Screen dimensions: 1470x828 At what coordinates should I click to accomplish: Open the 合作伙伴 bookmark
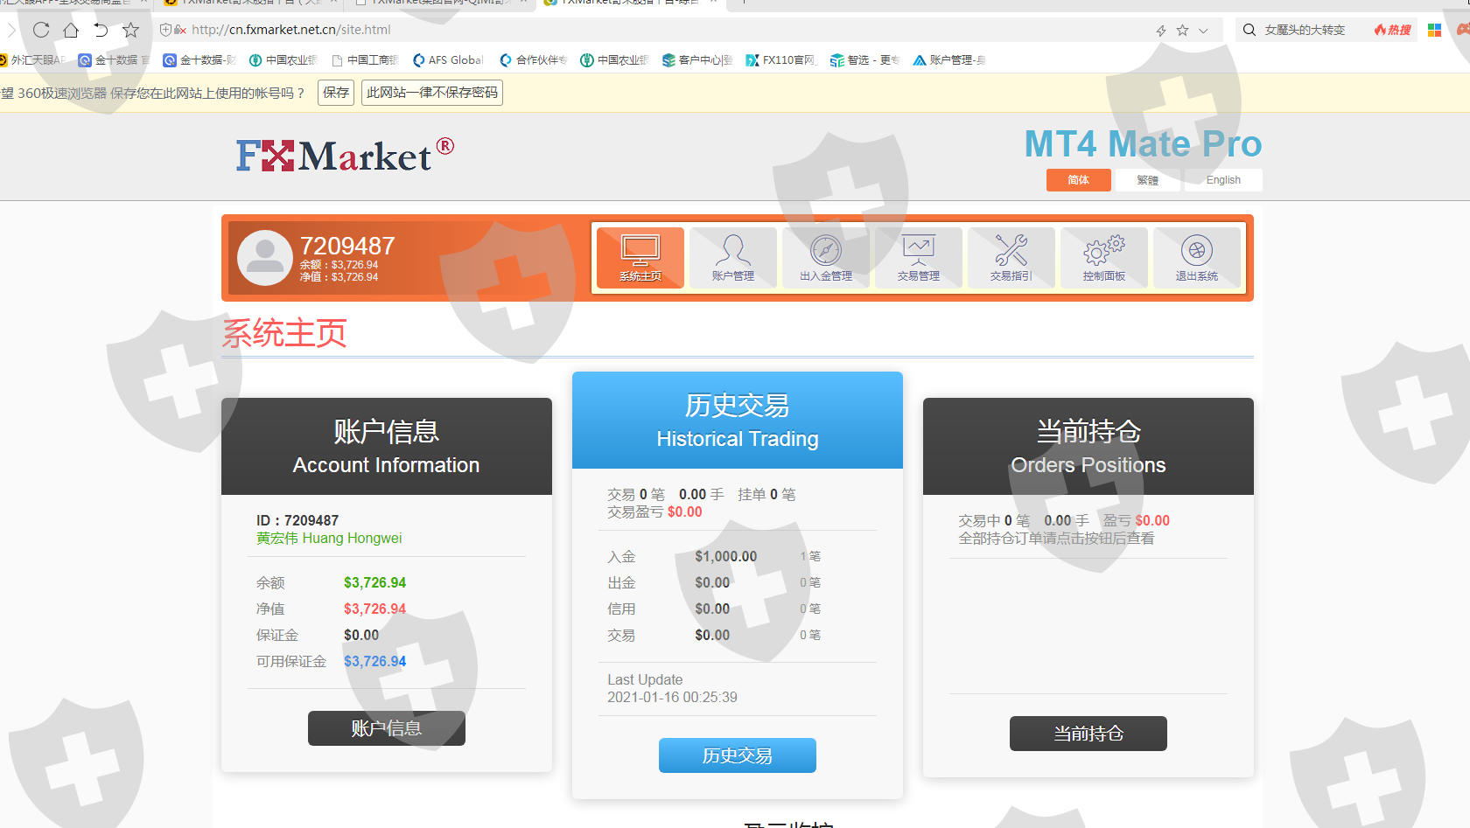[x=534, y=60]
